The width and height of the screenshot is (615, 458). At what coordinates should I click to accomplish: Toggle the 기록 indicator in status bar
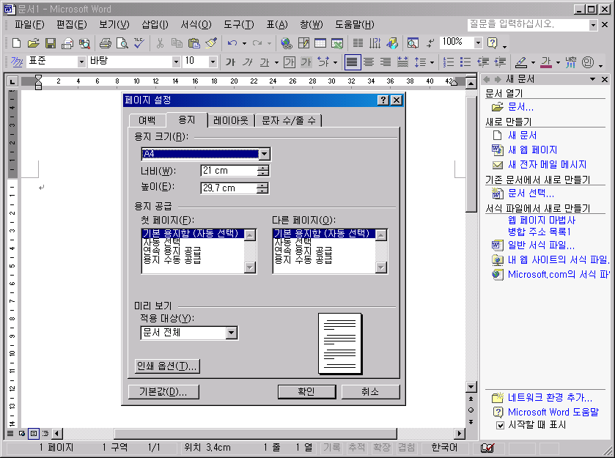point(332,448)
